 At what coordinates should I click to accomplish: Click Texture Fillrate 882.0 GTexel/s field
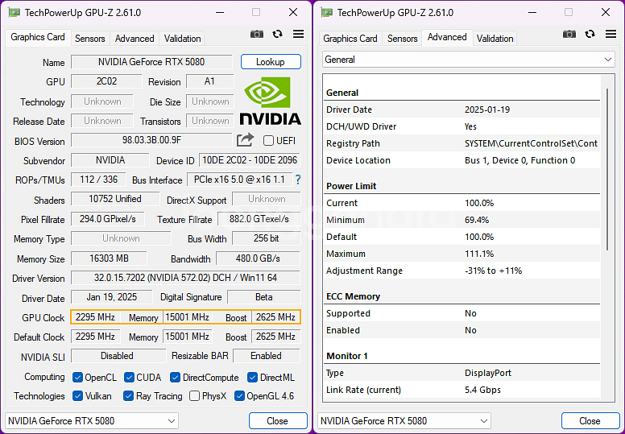click(x=259, y=219)
